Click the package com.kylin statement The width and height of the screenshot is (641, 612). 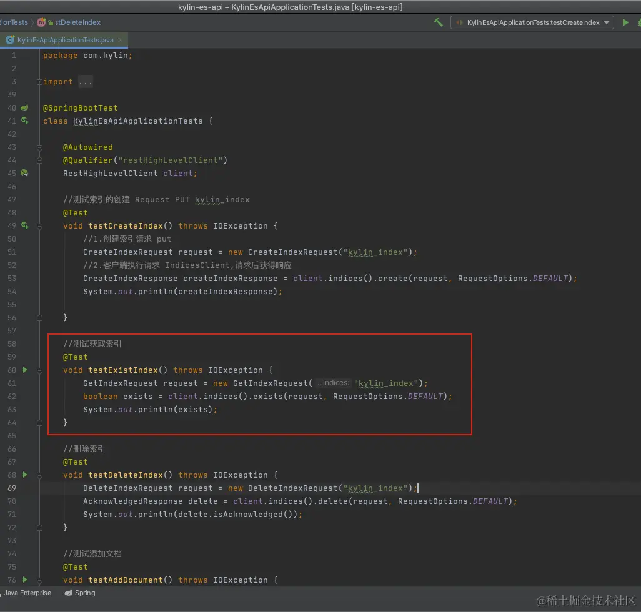[87, 55]
